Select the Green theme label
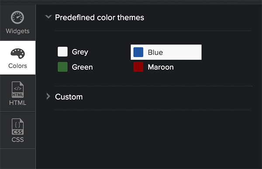Screen dimensions: 262x169 pyautogui.click(x=82, y=67)
